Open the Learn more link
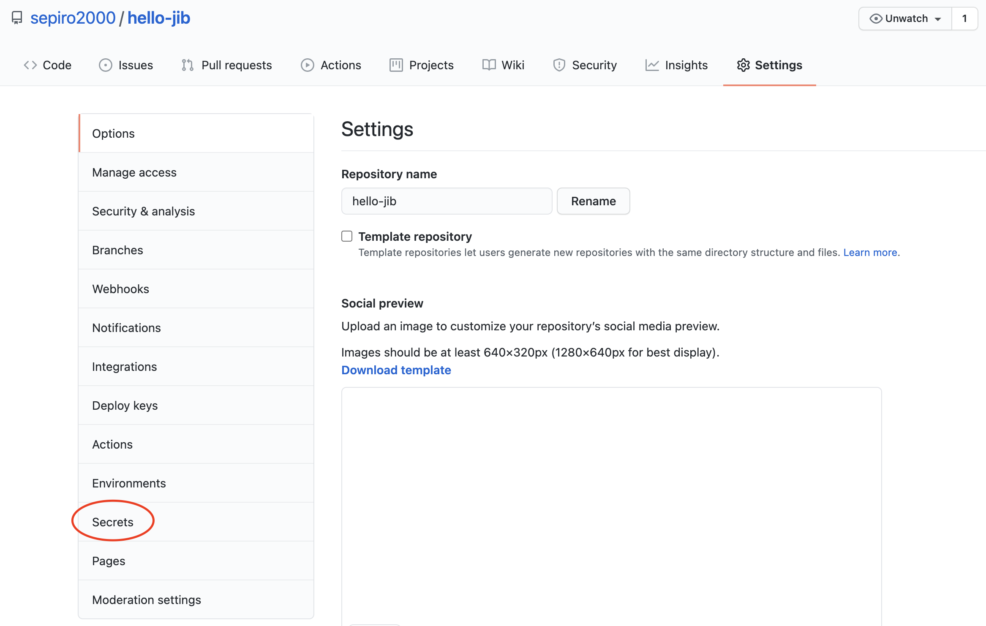The height and width of the screenshot is (626, 986). pos(870,252)
